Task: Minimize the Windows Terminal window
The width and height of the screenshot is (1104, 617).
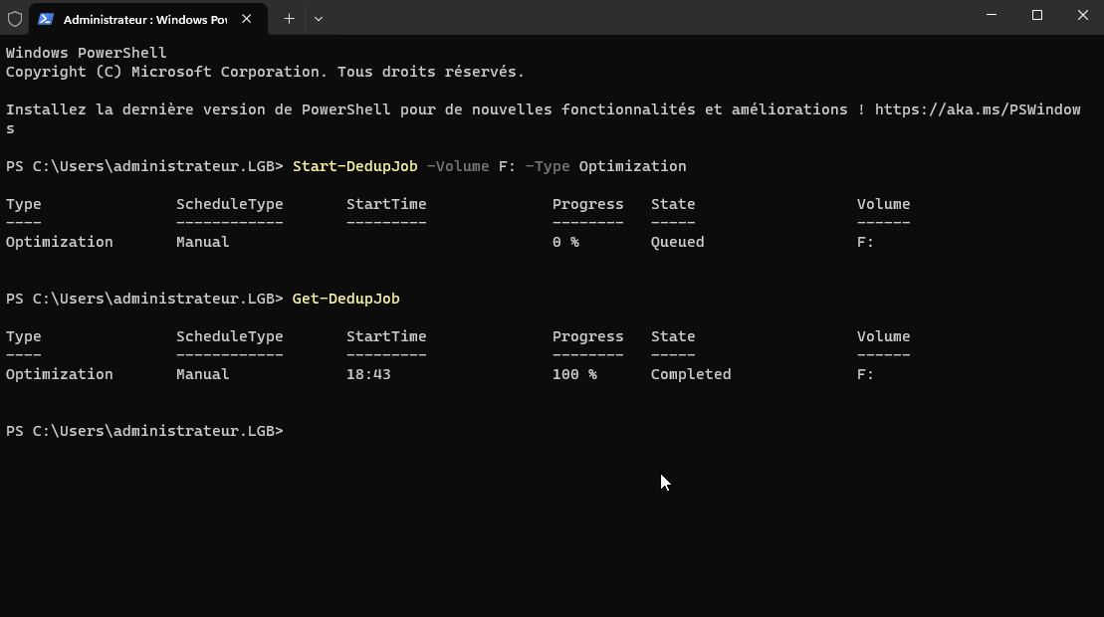Action: point(991,16)
